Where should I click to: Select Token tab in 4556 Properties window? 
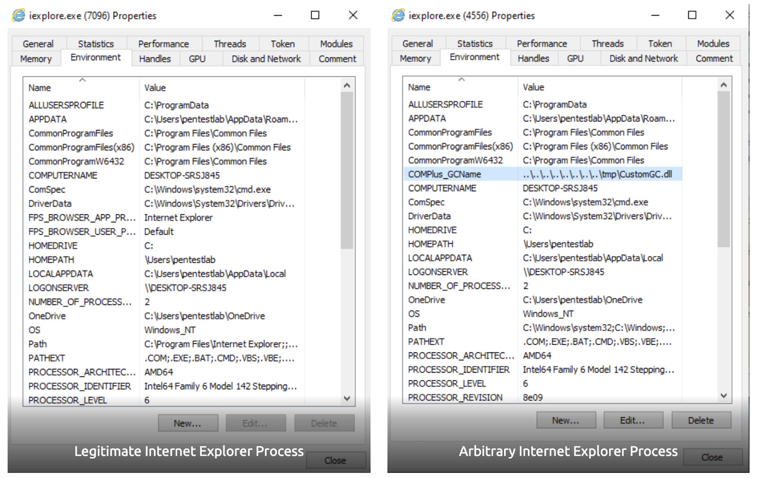tap(660, 44)
